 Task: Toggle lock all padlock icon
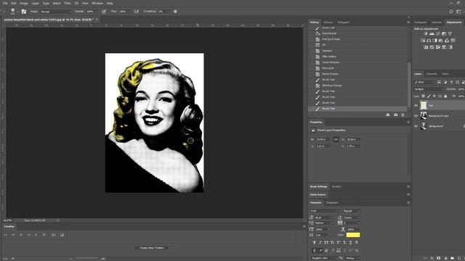(x=445, y=96)
